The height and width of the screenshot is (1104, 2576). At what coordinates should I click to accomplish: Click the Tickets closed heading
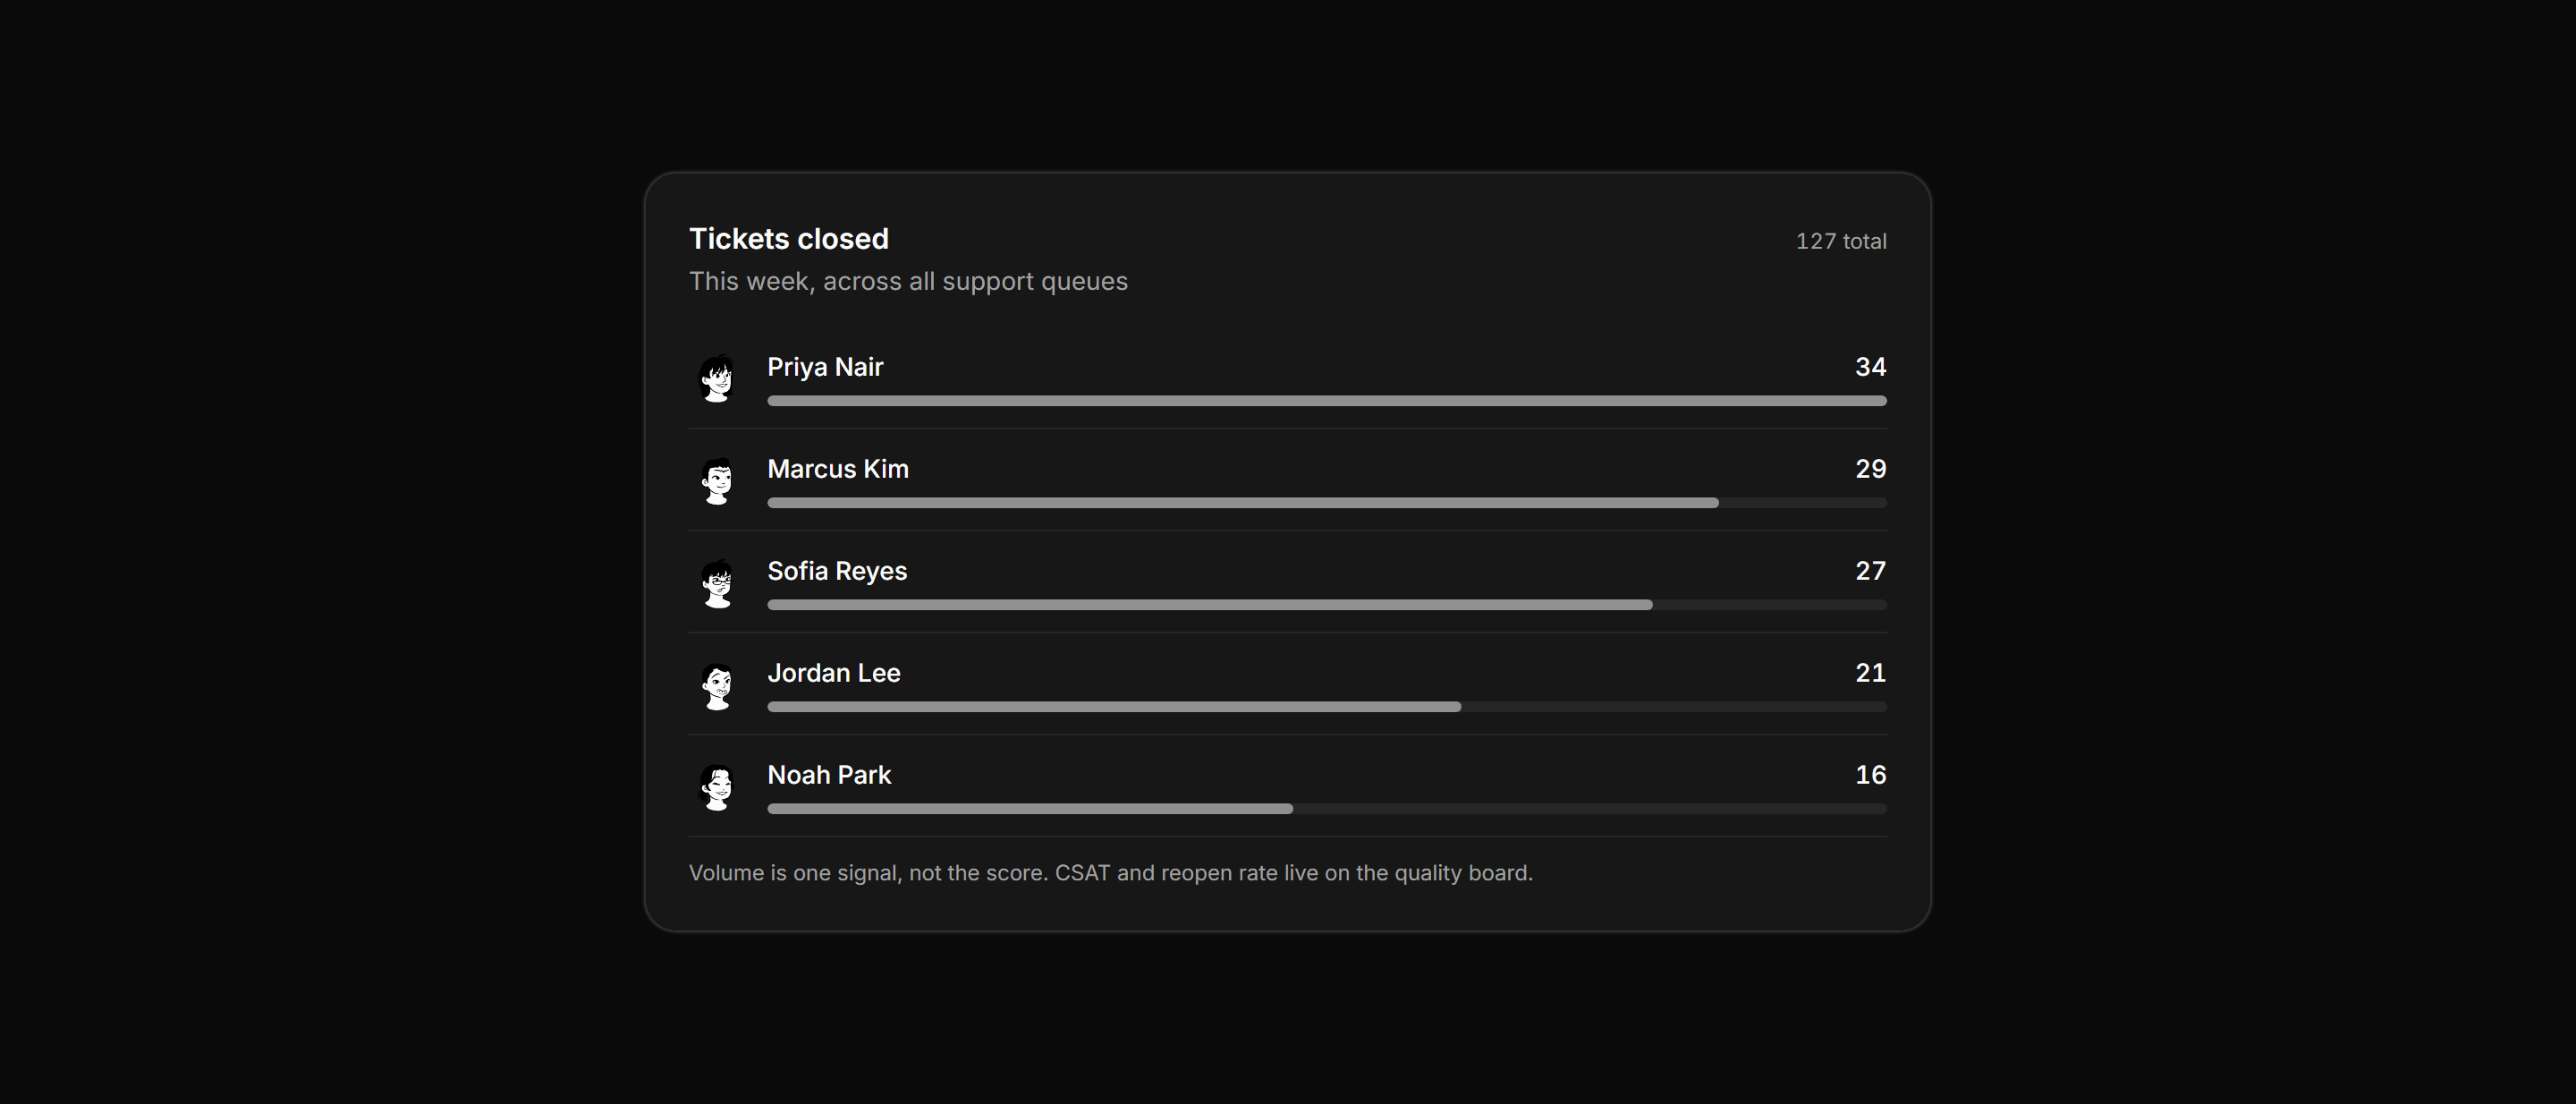pos(789,239)
